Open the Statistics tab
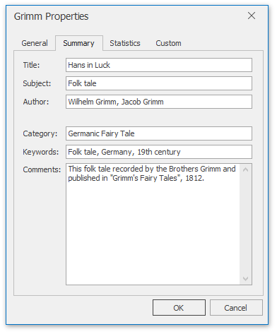This screenshot has height=334, width=277. coord(125,43)
